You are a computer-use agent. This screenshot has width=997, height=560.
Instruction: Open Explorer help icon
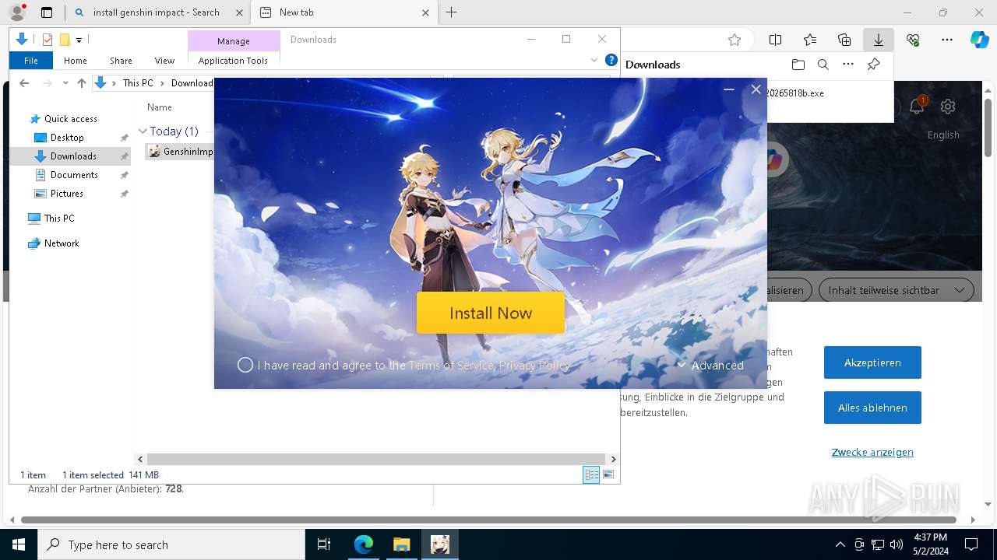611,60
